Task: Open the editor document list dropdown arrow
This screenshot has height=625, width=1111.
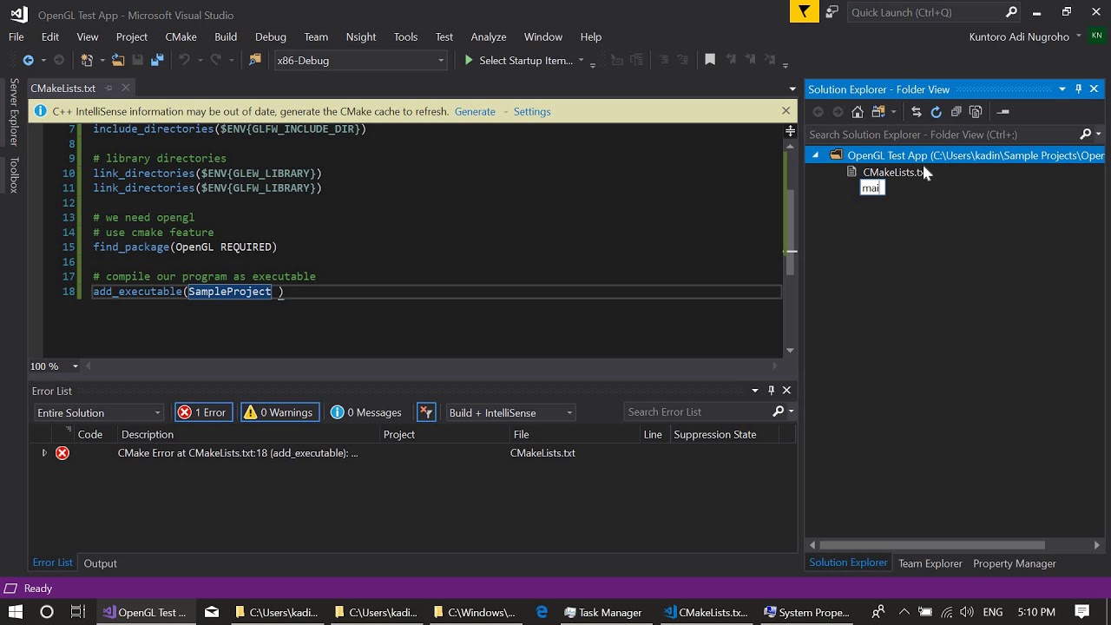Action: pos(792,89)
